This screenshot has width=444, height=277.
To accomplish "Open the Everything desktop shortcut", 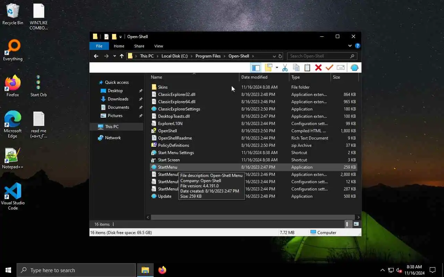I will pyautogui.click(x=13, y=51).
